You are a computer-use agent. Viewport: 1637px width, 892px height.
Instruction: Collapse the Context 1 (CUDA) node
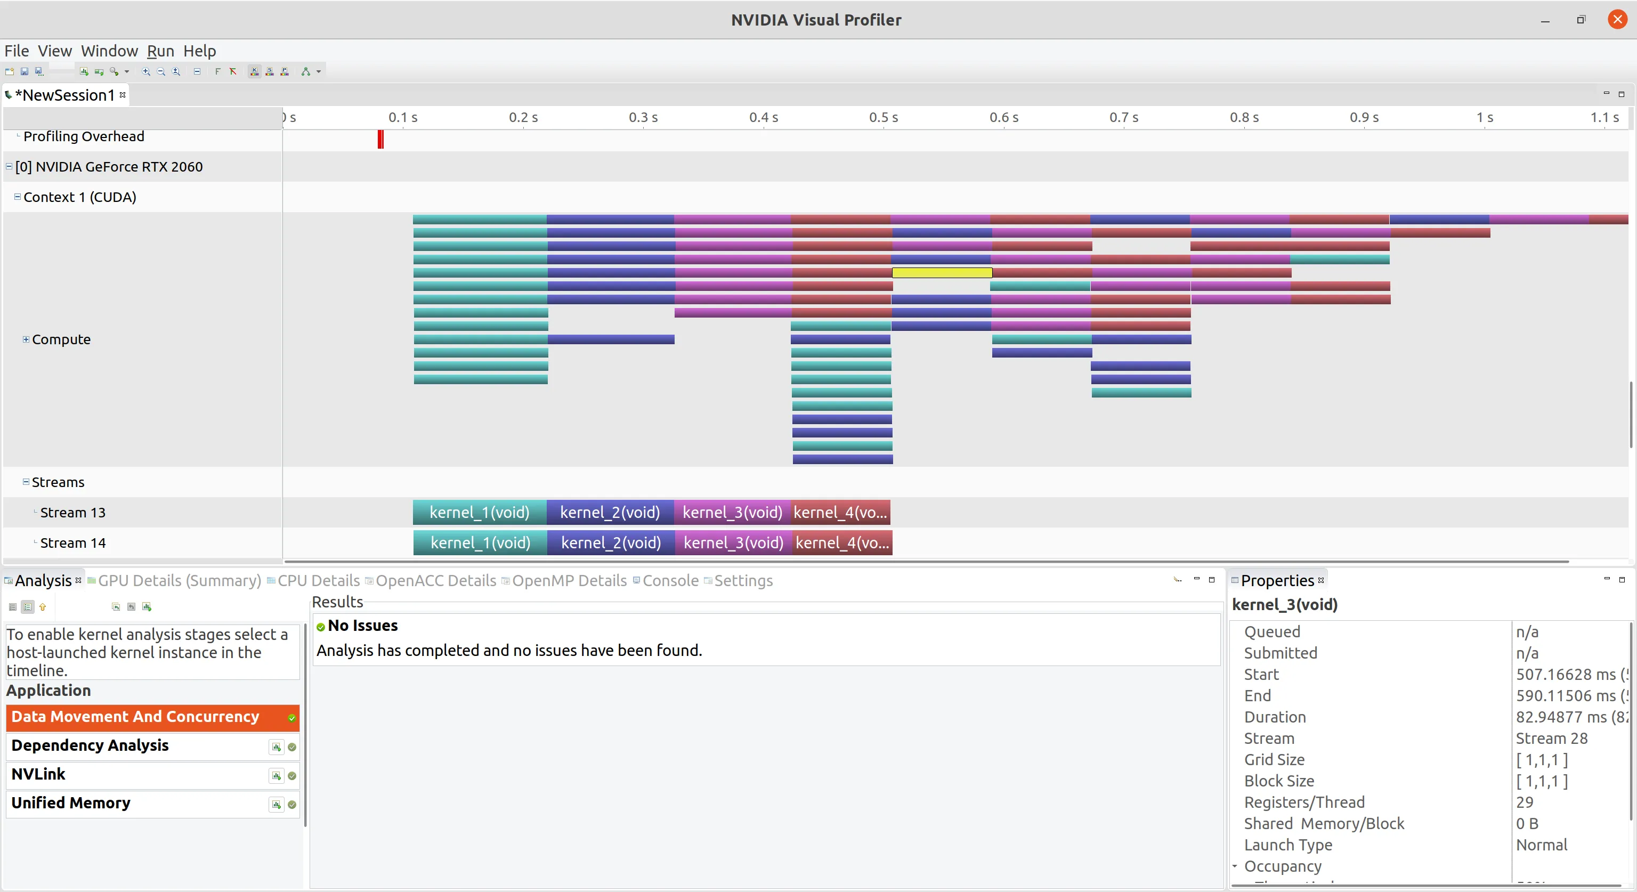pos(17,197)
